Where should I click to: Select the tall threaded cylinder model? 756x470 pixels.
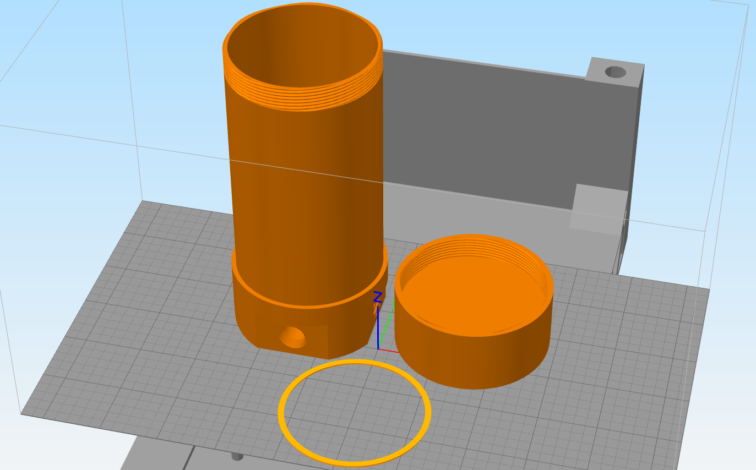click(x=304, y=182)
